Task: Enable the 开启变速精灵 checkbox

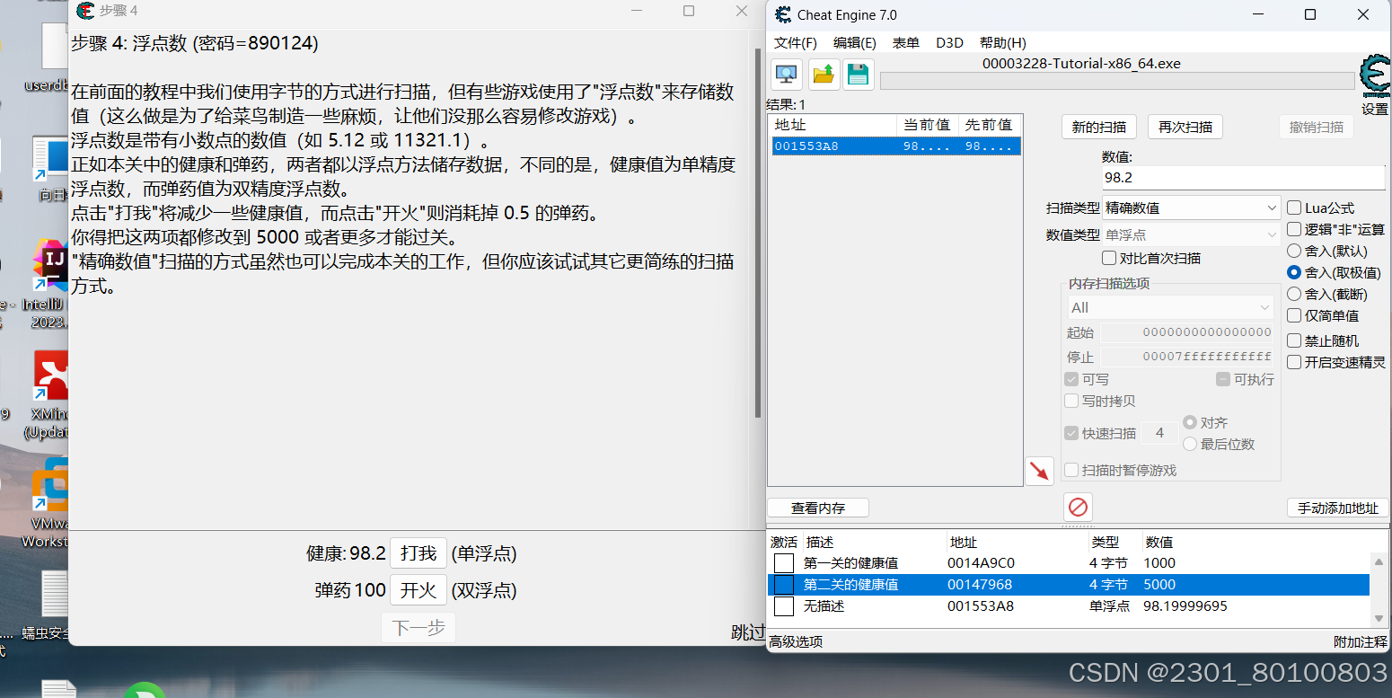Action: click(x=1294, y=362)
